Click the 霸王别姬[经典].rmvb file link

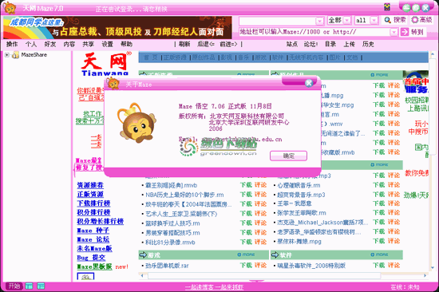coord(171,185)
